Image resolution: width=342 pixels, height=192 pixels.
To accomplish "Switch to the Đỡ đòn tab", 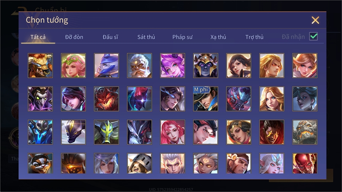I will [74, 37].
